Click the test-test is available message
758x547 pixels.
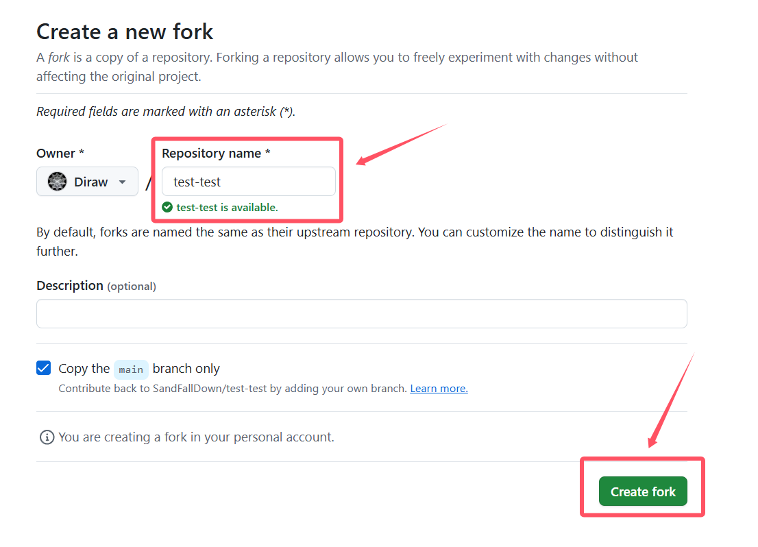pyautogui.click(x=228, y=208)
